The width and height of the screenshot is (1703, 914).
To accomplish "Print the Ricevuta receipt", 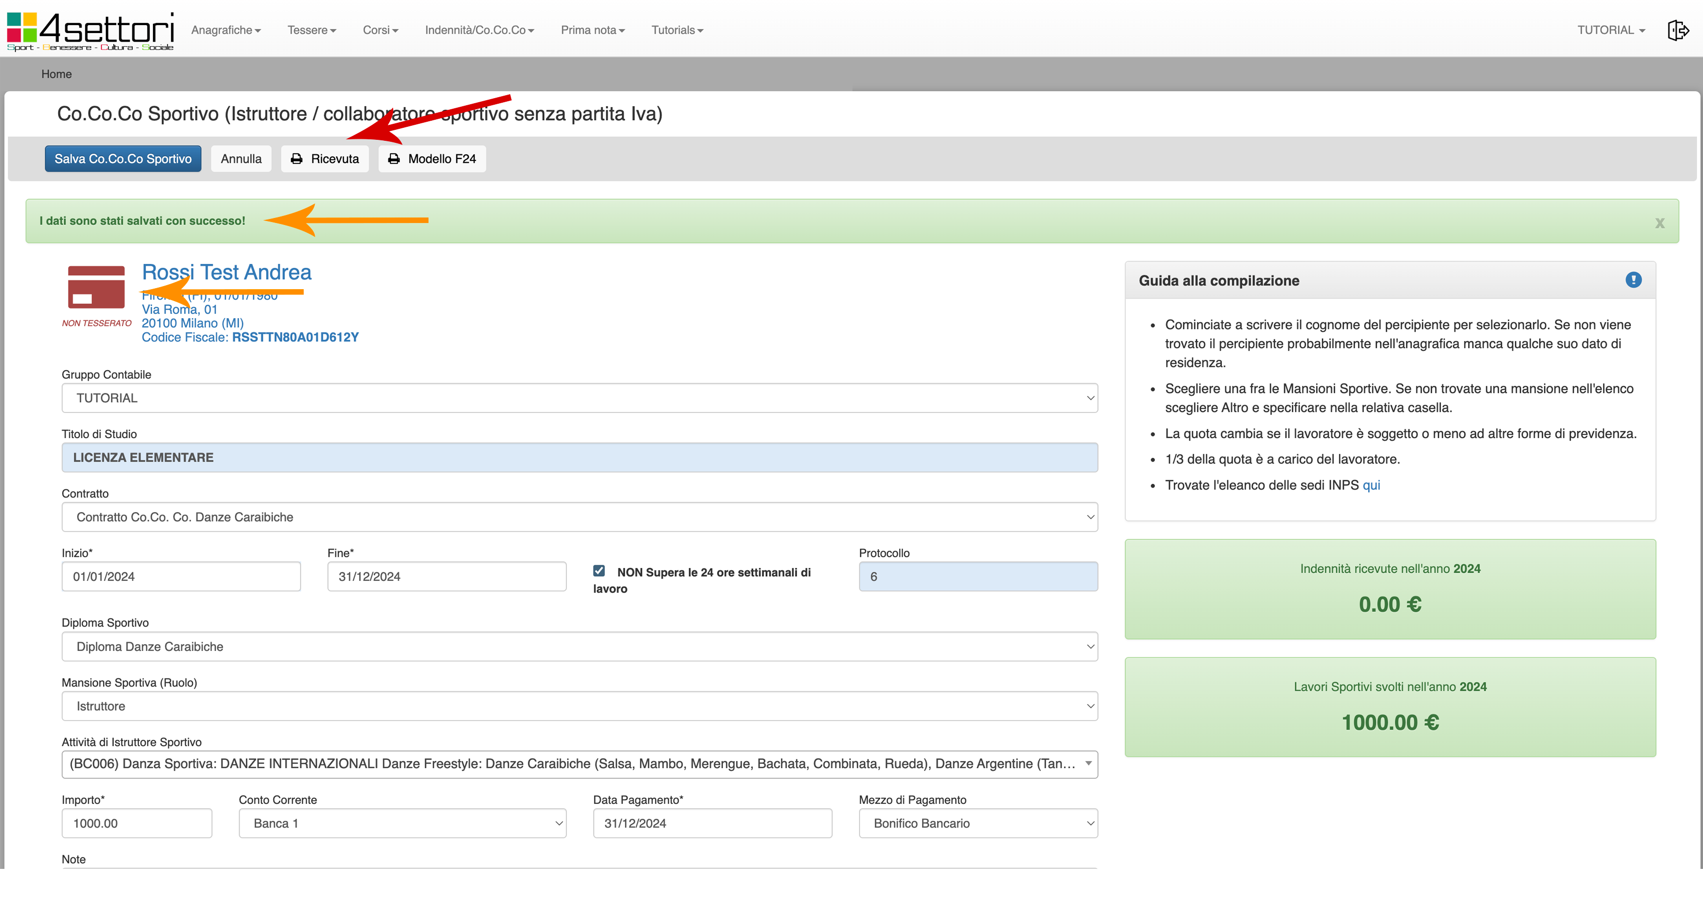I will coord(325,159).
